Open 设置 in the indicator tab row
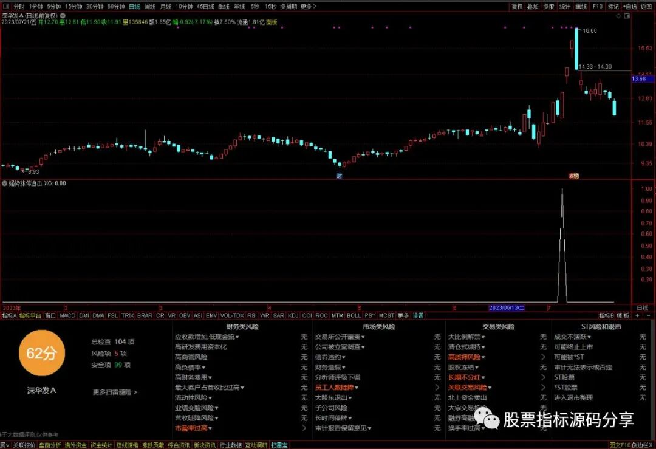 [418, 315]
